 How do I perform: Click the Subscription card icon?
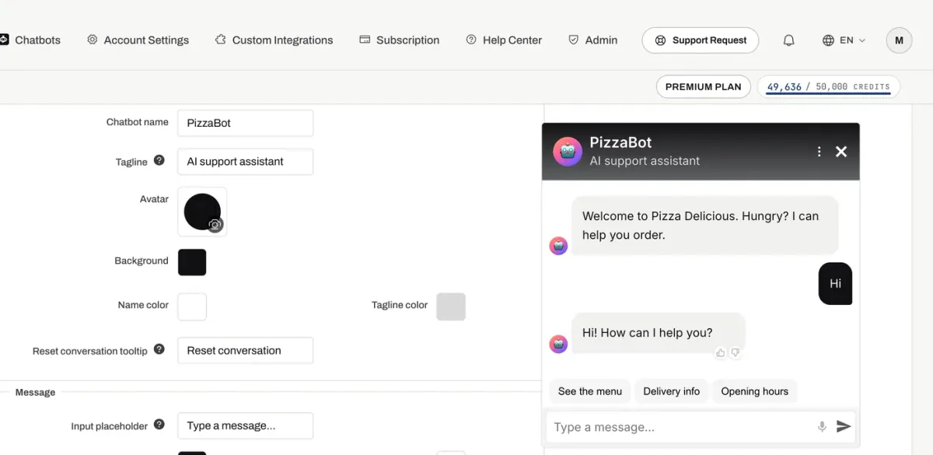pos(365,39)
